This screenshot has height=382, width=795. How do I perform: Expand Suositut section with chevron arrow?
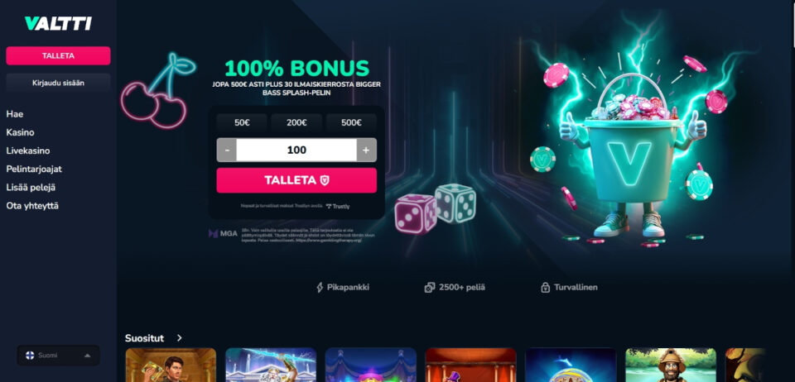(x=180, y=338)
